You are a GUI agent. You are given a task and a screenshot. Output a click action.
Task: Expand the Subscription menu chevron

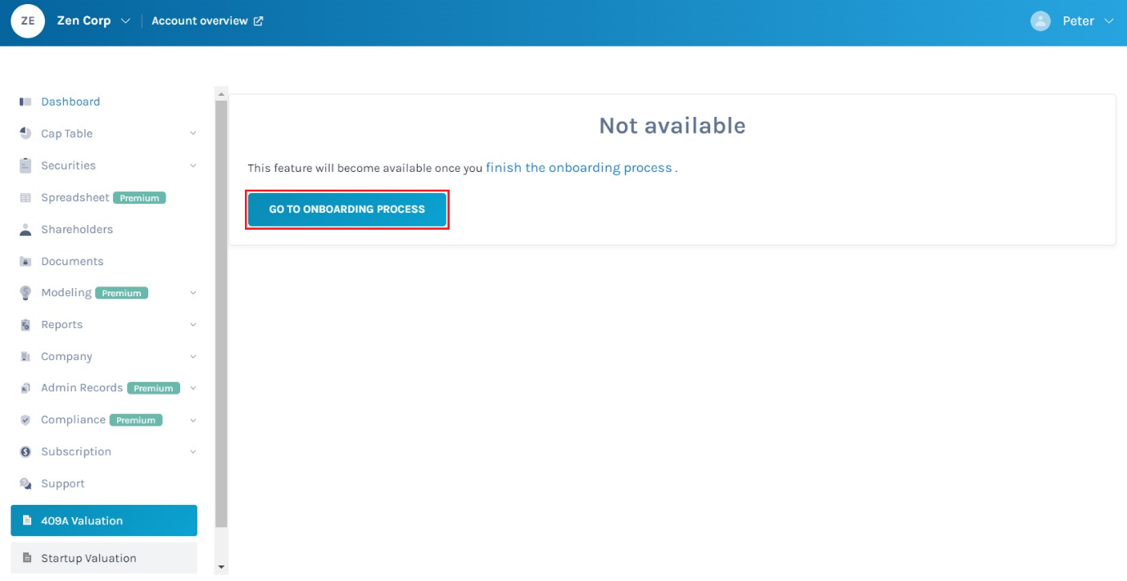coord(193,452)
